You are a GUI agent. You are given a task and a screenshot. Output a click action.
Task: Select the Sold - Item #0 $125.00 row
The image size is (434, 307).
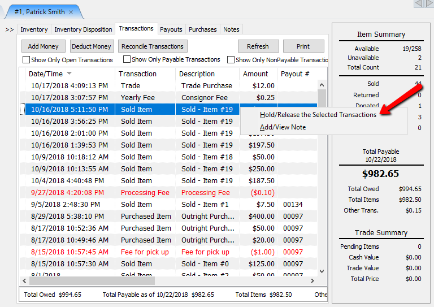pos(168,265)
